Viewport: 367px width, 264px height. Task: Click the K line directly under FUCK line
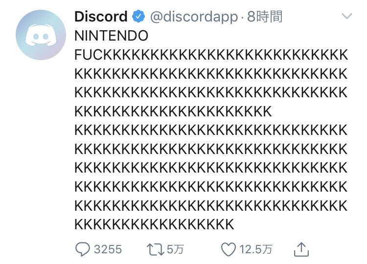[x=211, y=74]
